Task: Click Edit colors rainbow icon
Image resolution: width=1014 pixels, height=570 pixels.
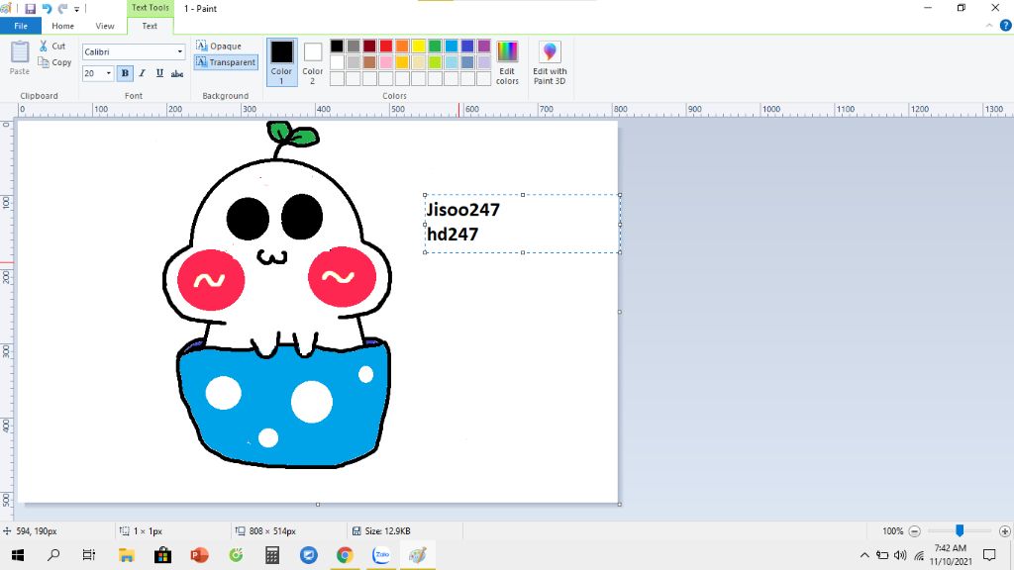Action: (x=507, y=61)
